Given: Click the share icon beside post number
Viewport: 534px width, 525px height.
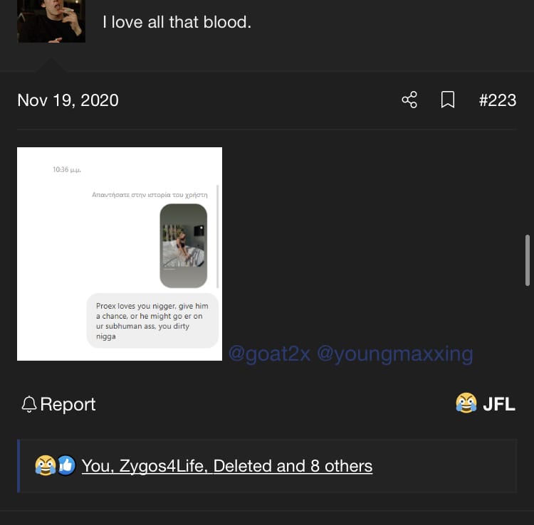Looking at the screenshot, I should (409, 100).
